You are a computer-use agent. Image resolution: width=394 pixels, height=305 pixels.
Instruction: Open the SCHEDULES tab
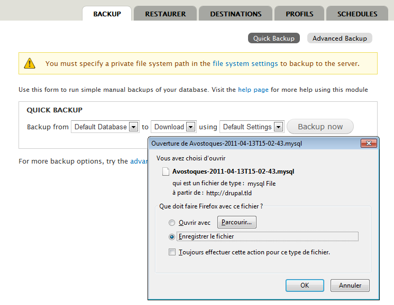tap(358, 14)
